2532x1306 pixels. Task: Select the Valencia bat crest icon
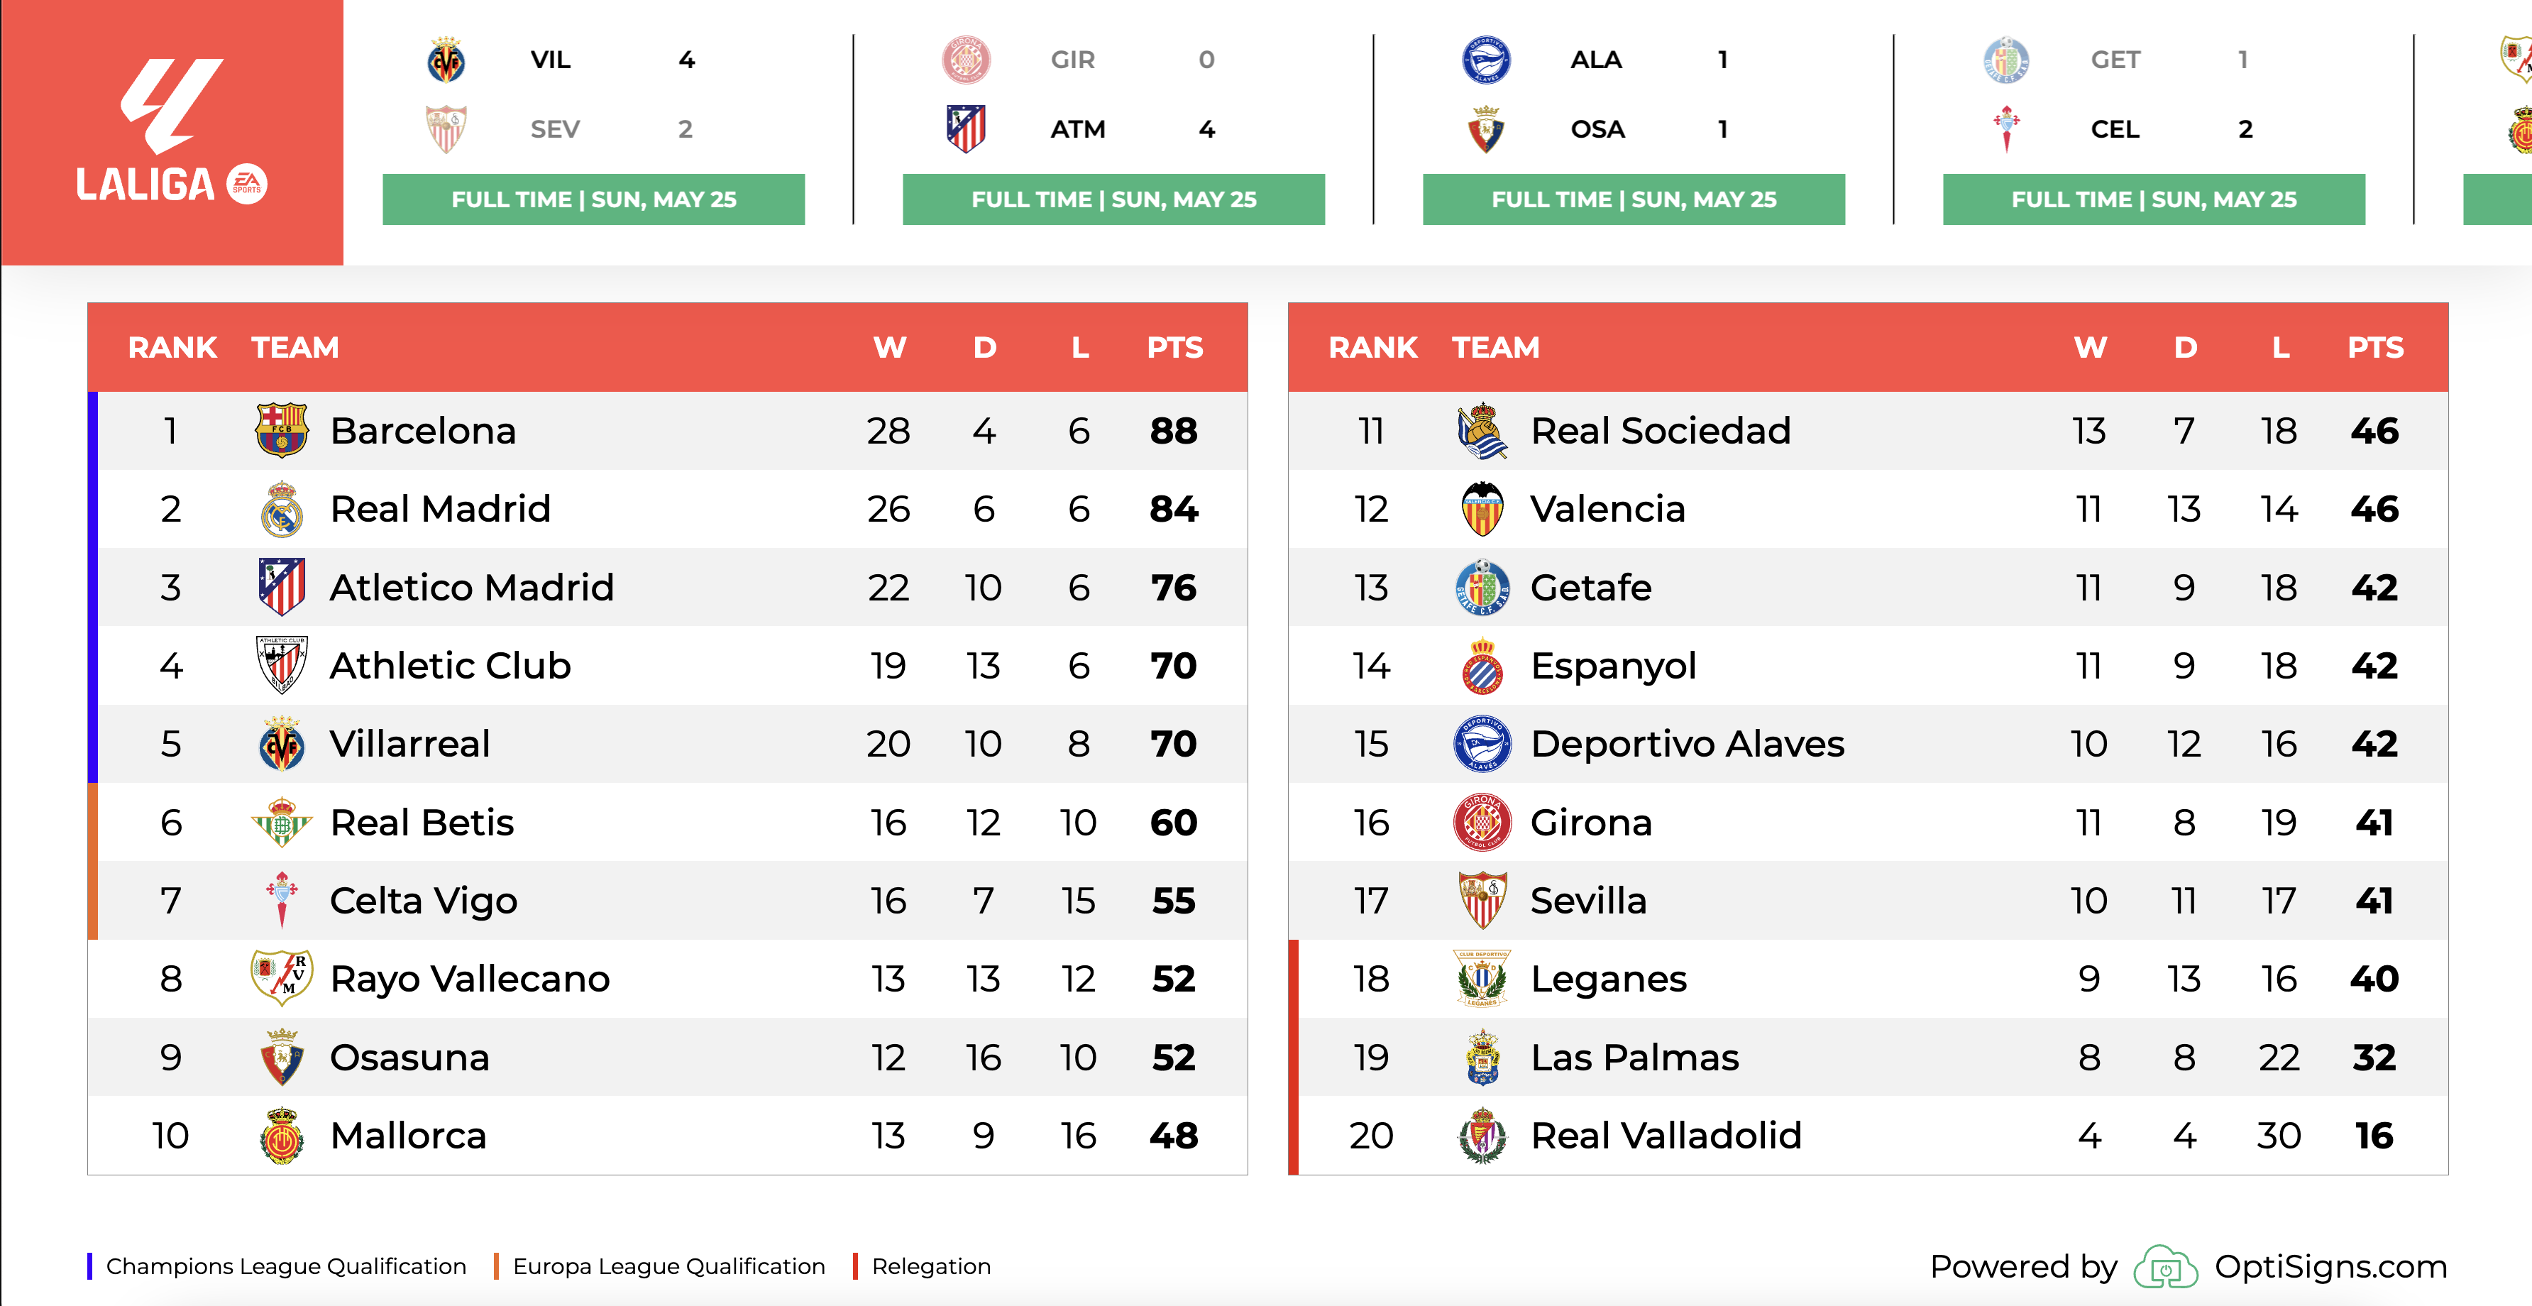click(x=1482, y=508)
